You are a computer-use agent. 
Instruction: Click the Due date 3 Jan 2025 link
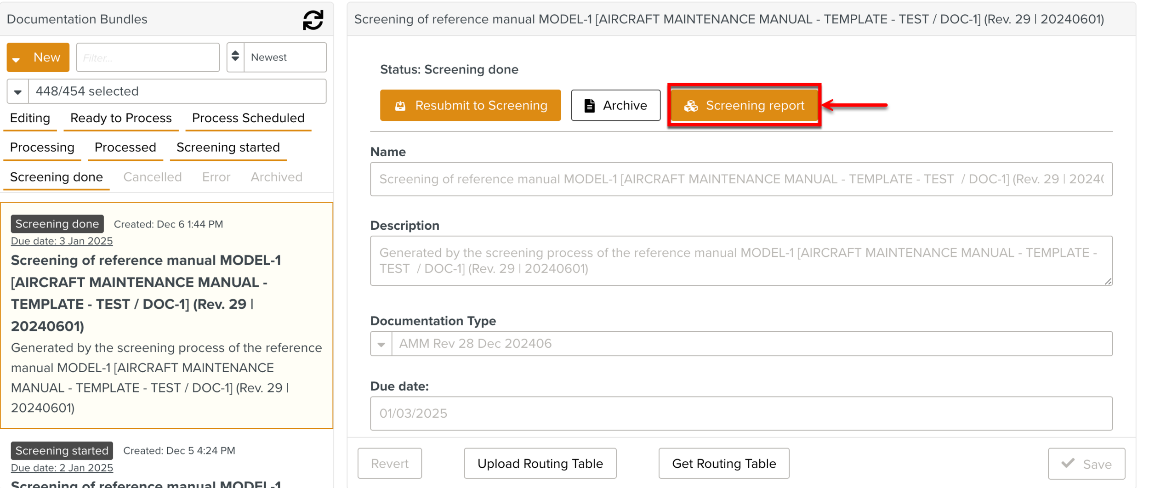click(x=62, y=241)
